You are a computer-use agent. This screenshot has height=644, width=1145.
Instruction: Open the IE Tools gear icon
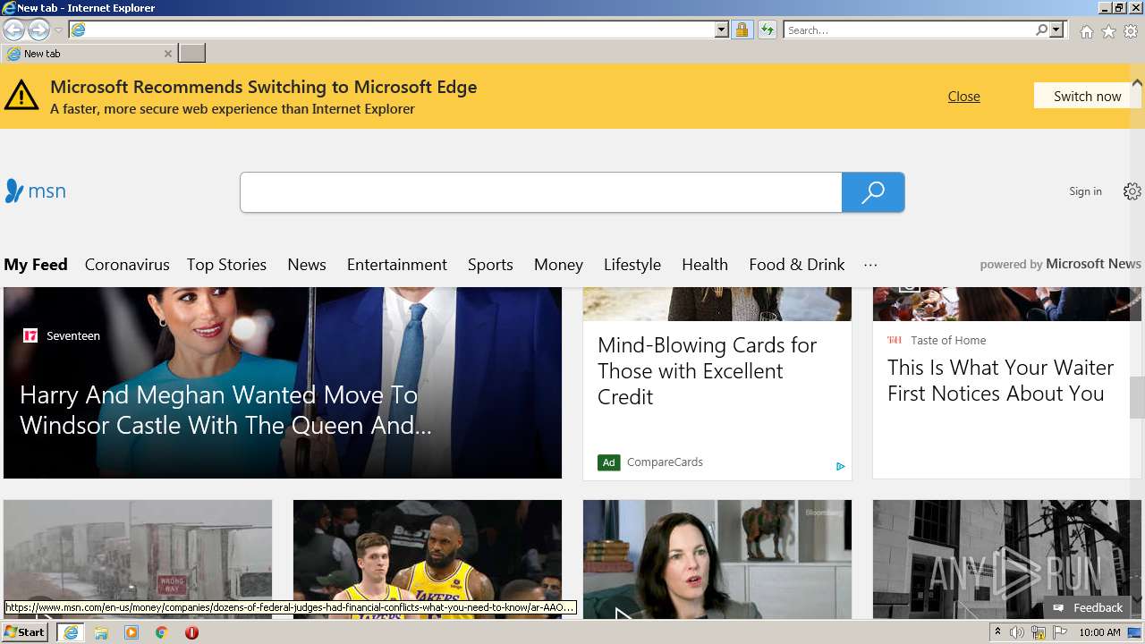click(x=1131, y=31)
